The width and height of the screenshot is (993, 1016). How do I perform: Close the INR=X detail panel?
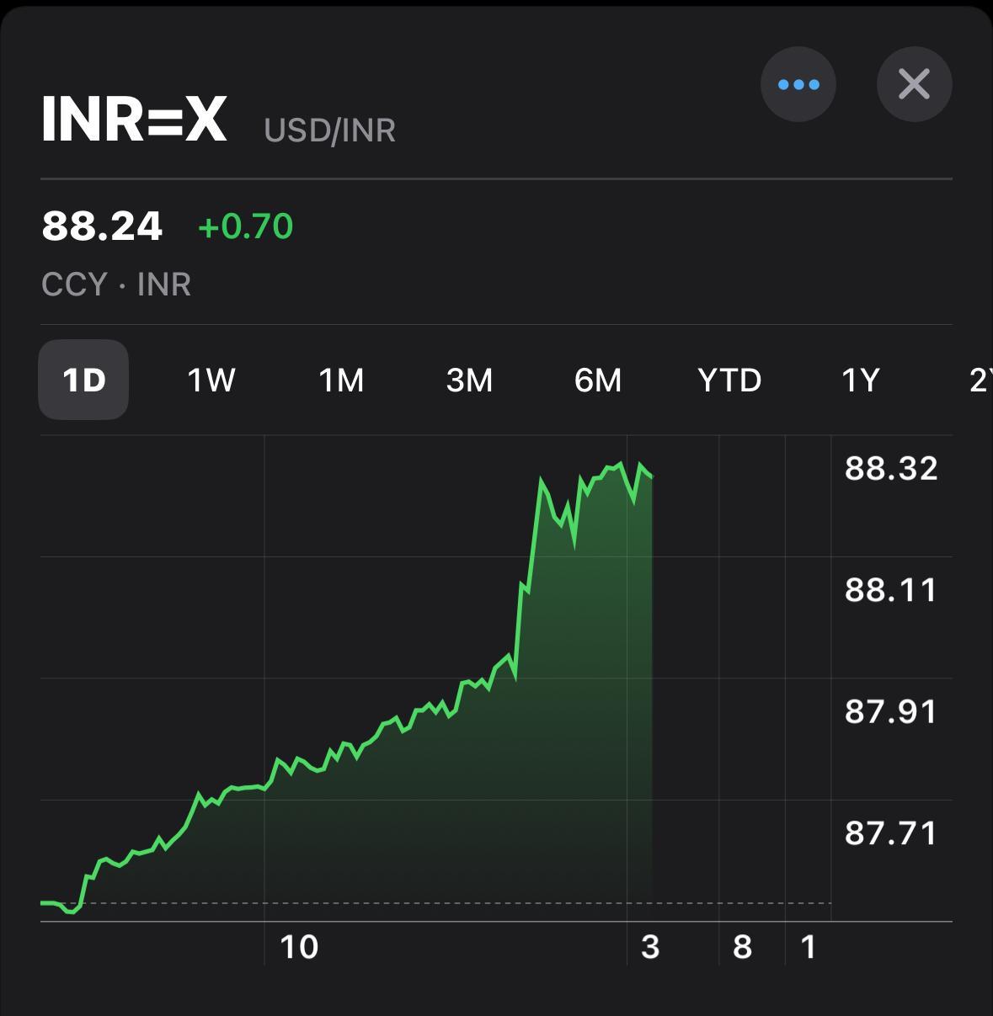click(914, 84)
